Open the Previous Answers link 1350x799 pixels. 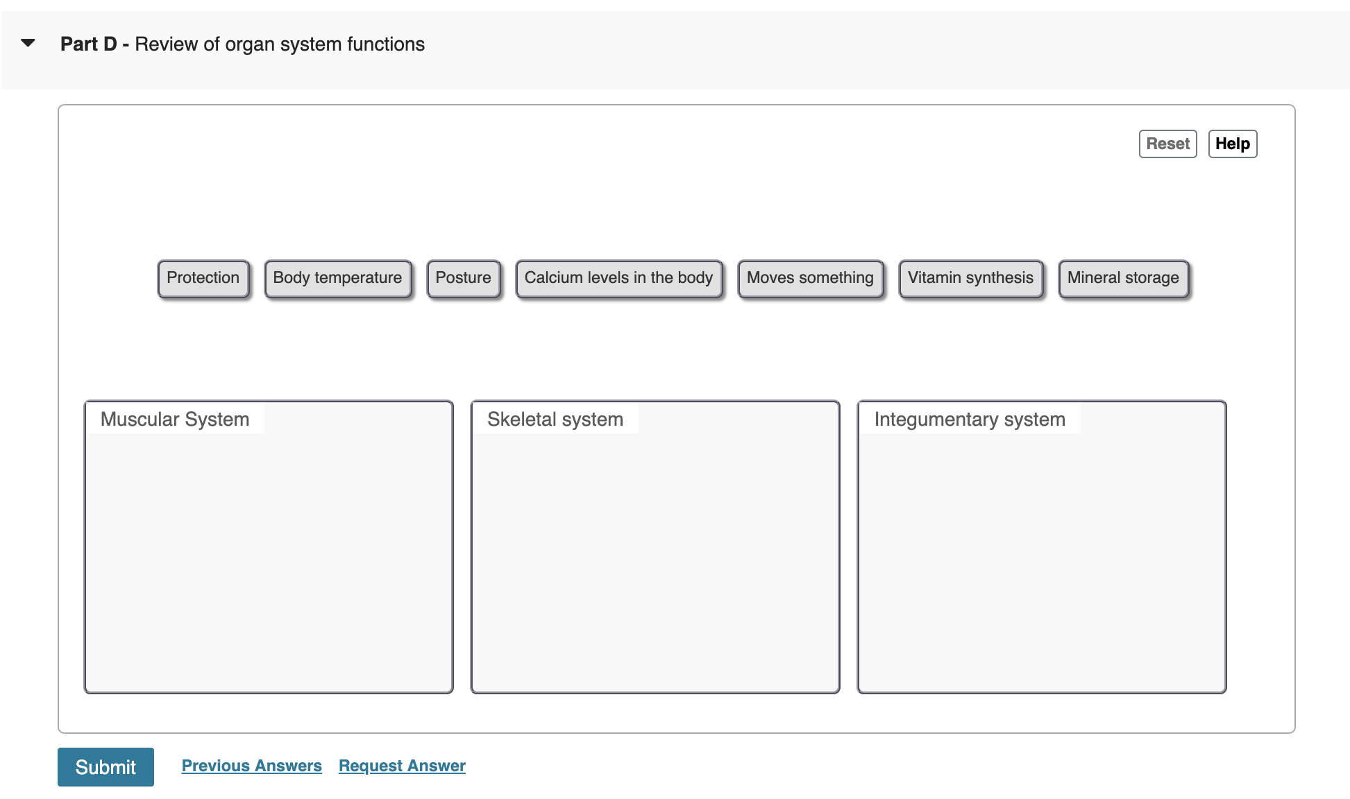click(x=251, y=766)
